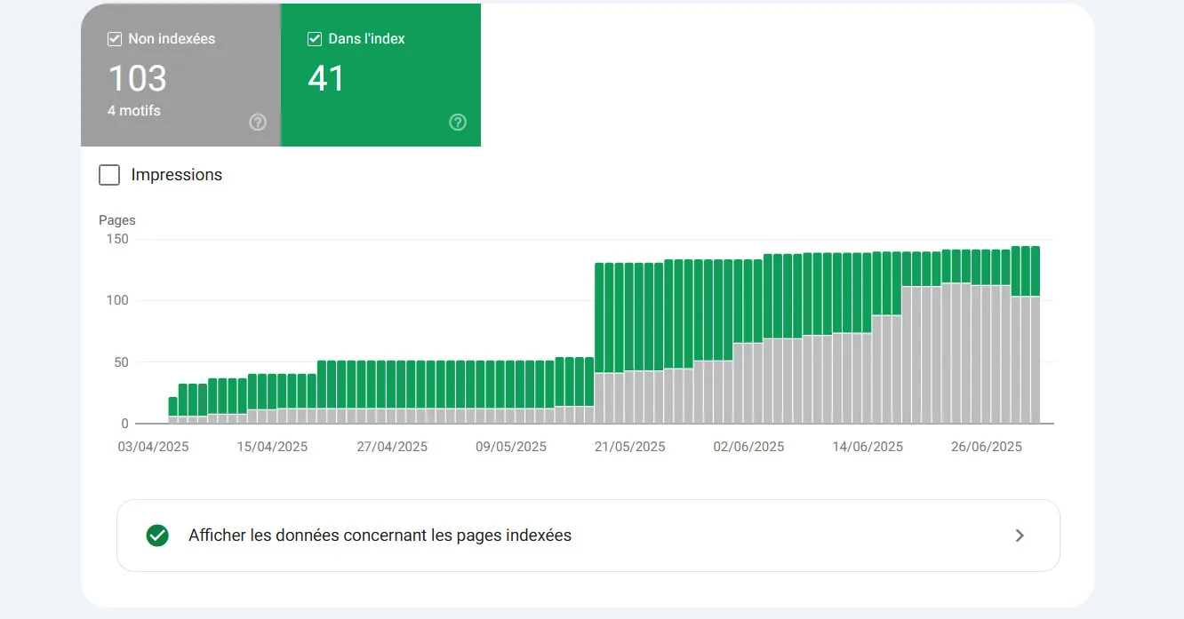Uncheck the Non indexées checkbox
Image resolution: width=1184 pixels, height=619 pixels.
(114, 39)
